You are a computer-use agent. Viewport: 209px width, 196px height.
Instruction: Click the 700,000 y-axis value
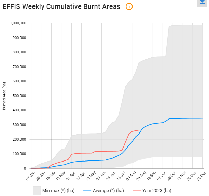tap(19, 67)
